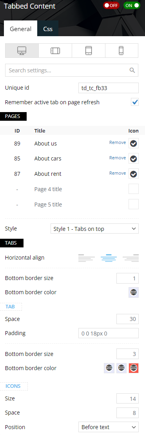Switch to the General tab
Viewport: 145px width, 435px height.
pyautogui.click(x=21, y=29)
